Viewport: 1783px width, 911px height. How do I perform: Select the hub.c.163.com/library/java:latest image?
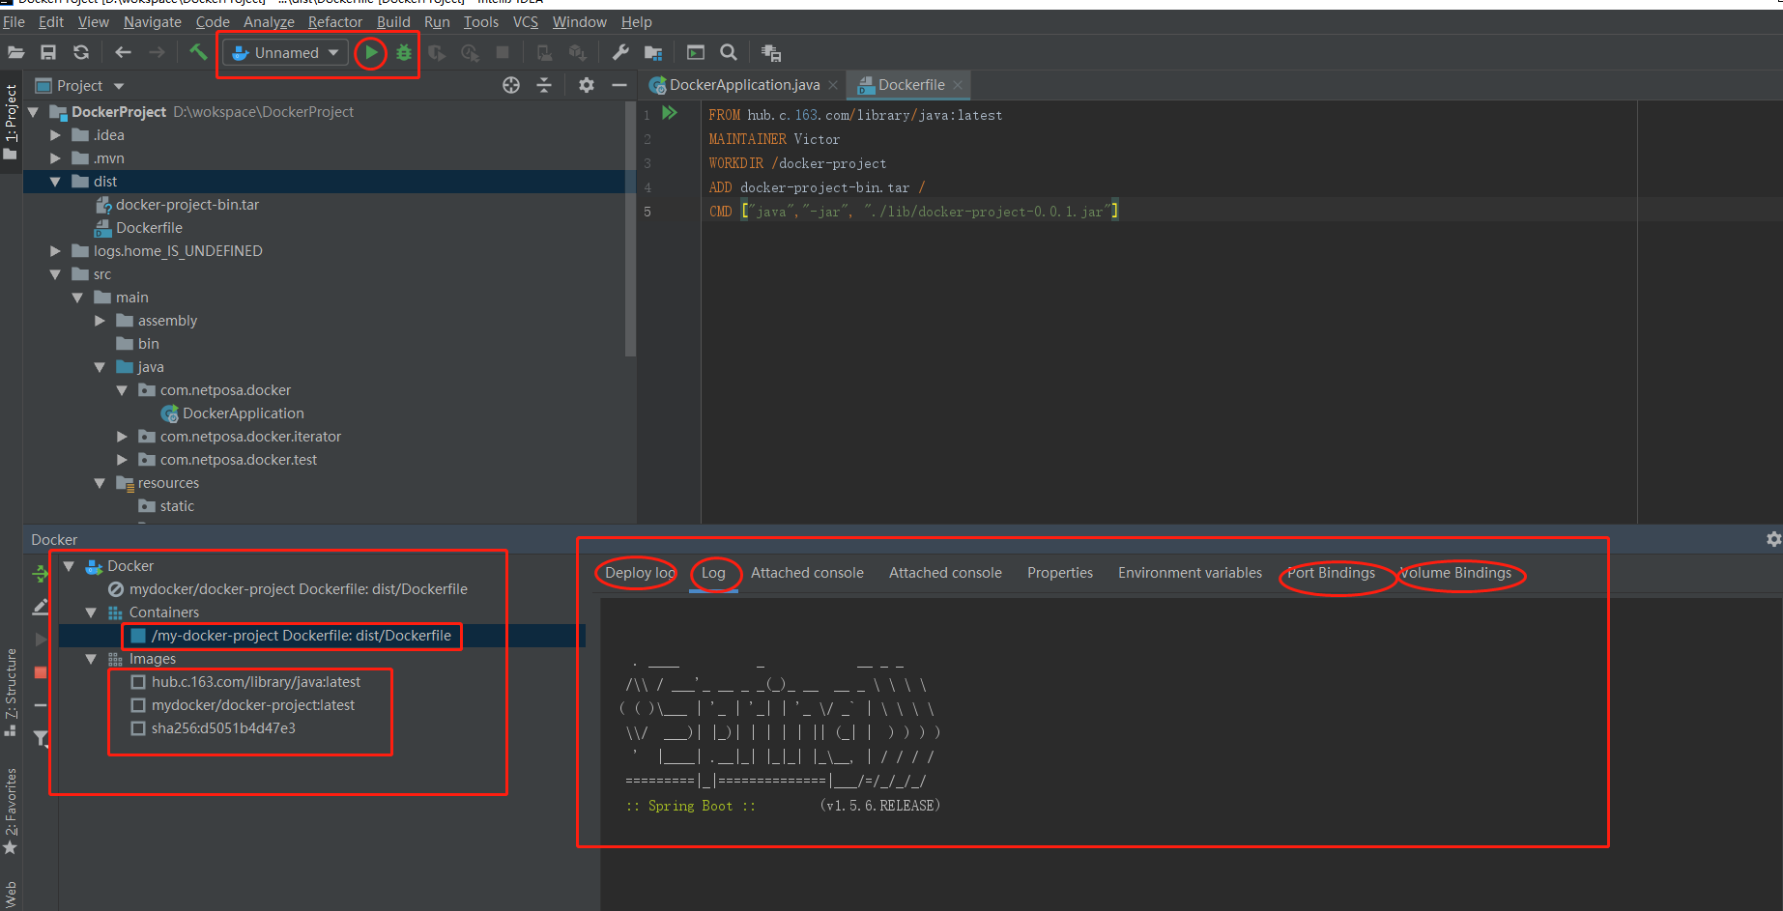255,682
